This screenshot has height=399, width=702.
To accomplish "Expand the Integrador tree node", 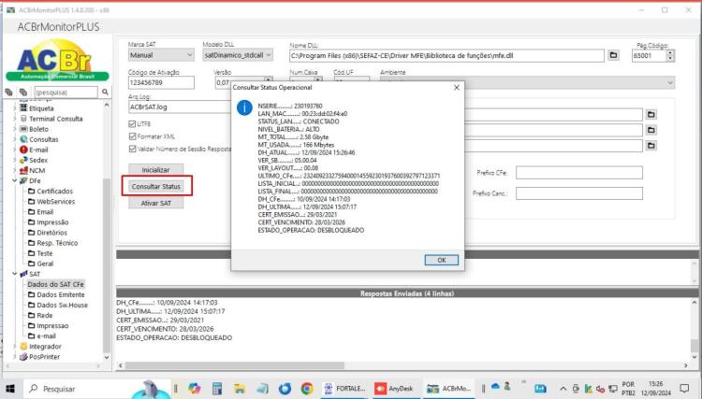I will (x=14, y=347).
